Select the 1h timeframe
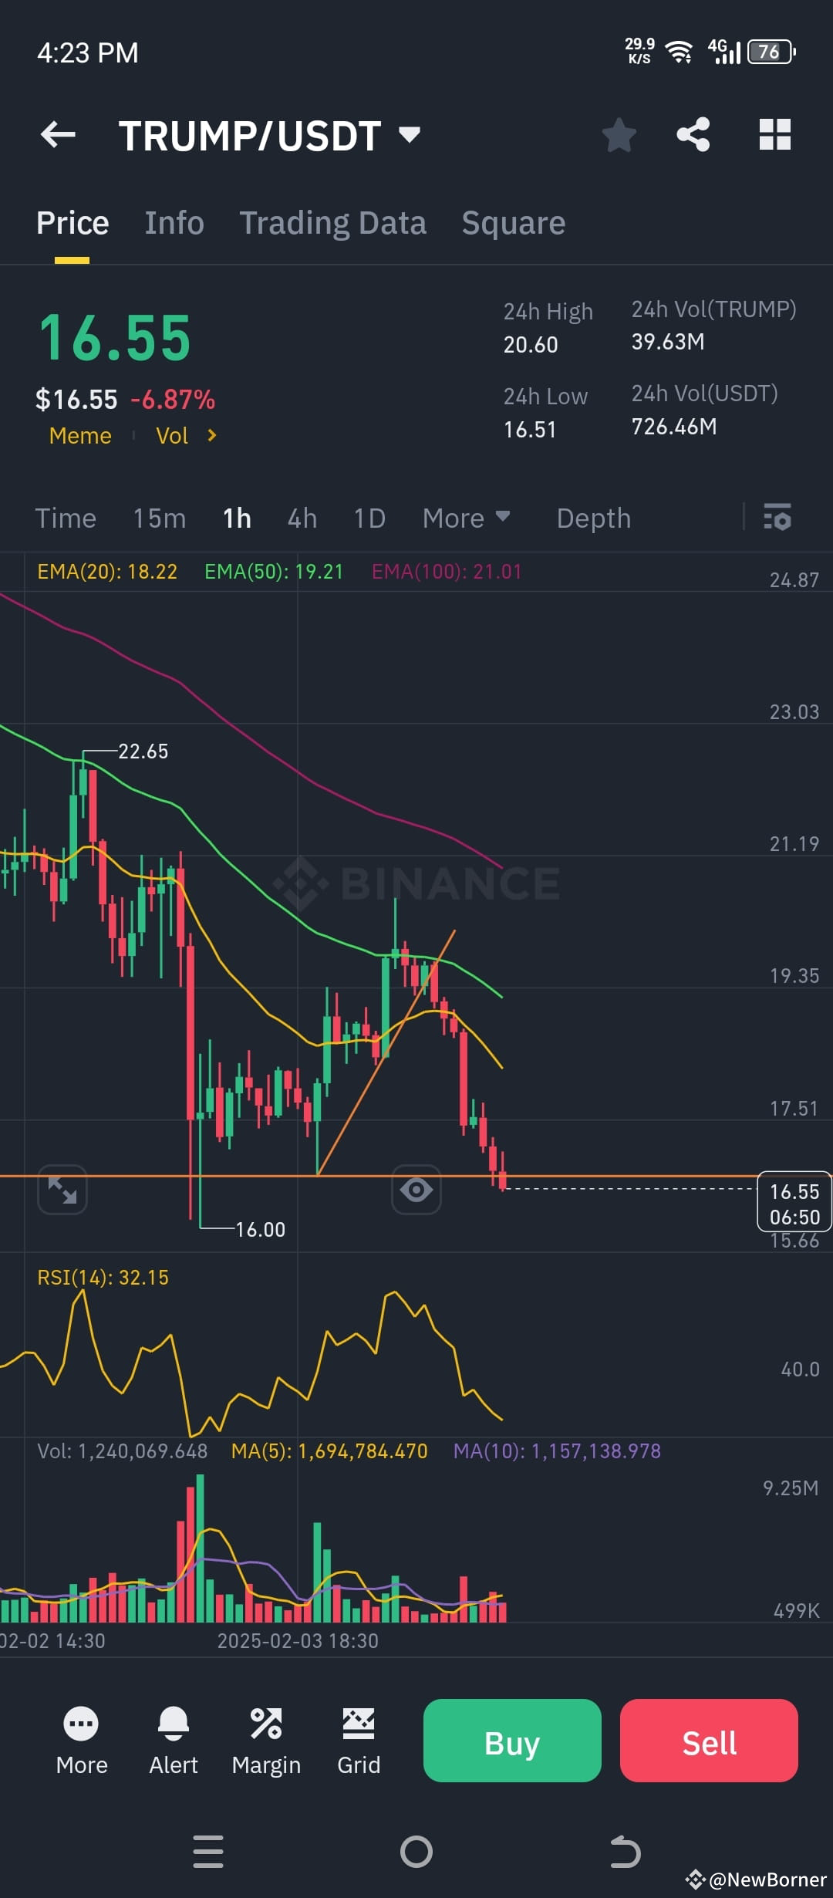 pyautogui.click(x=238, y=518)
